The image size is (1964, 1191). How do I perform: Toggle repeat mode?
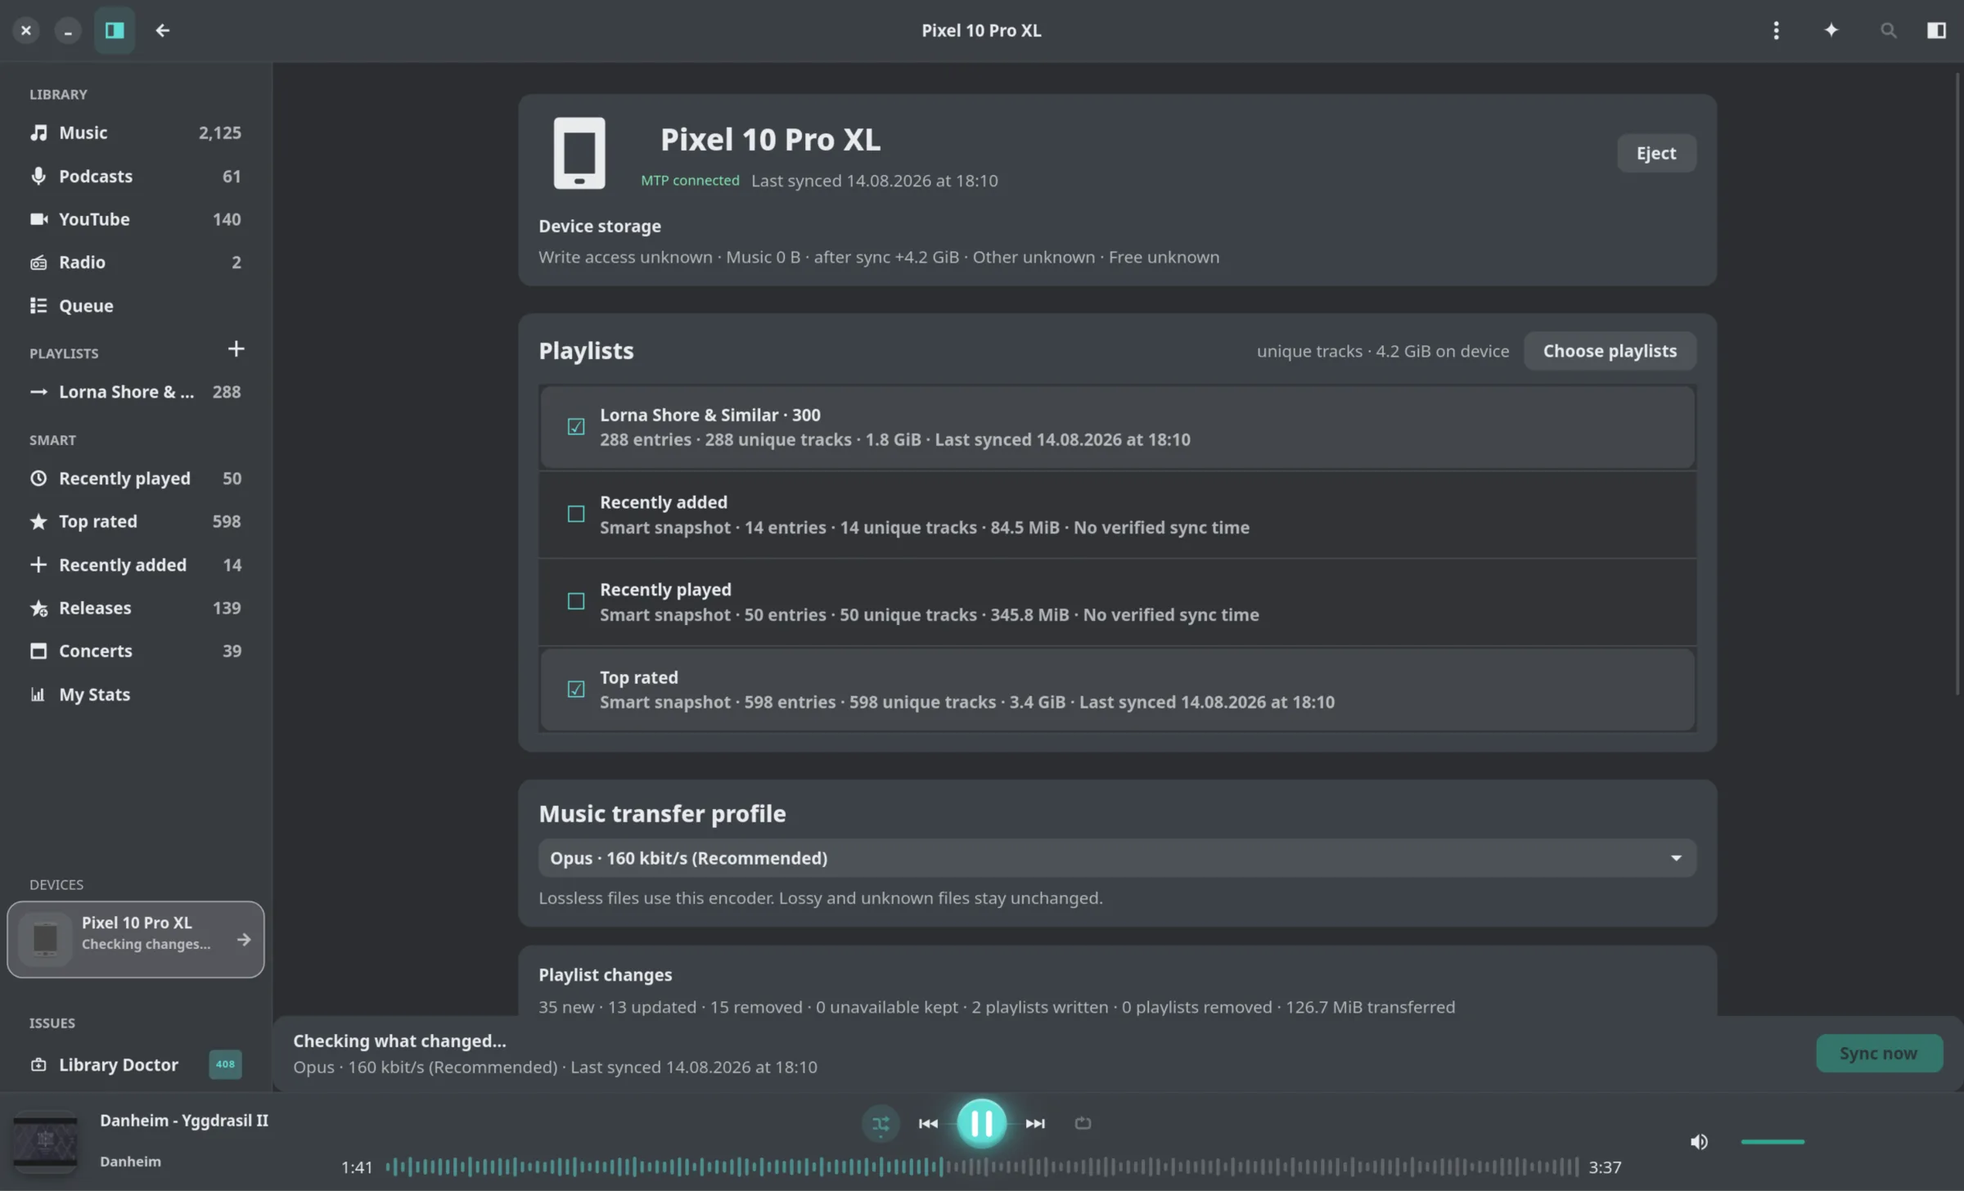1083,1124
